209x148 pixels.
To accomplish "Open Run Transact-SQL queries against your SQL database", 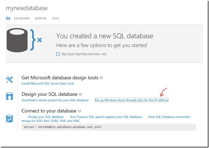I will (x=106, y=117).
